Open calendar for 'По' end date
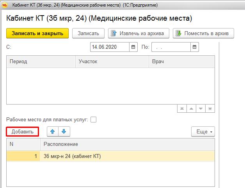Viewport: 245px width, 188px height. [195, 47]
